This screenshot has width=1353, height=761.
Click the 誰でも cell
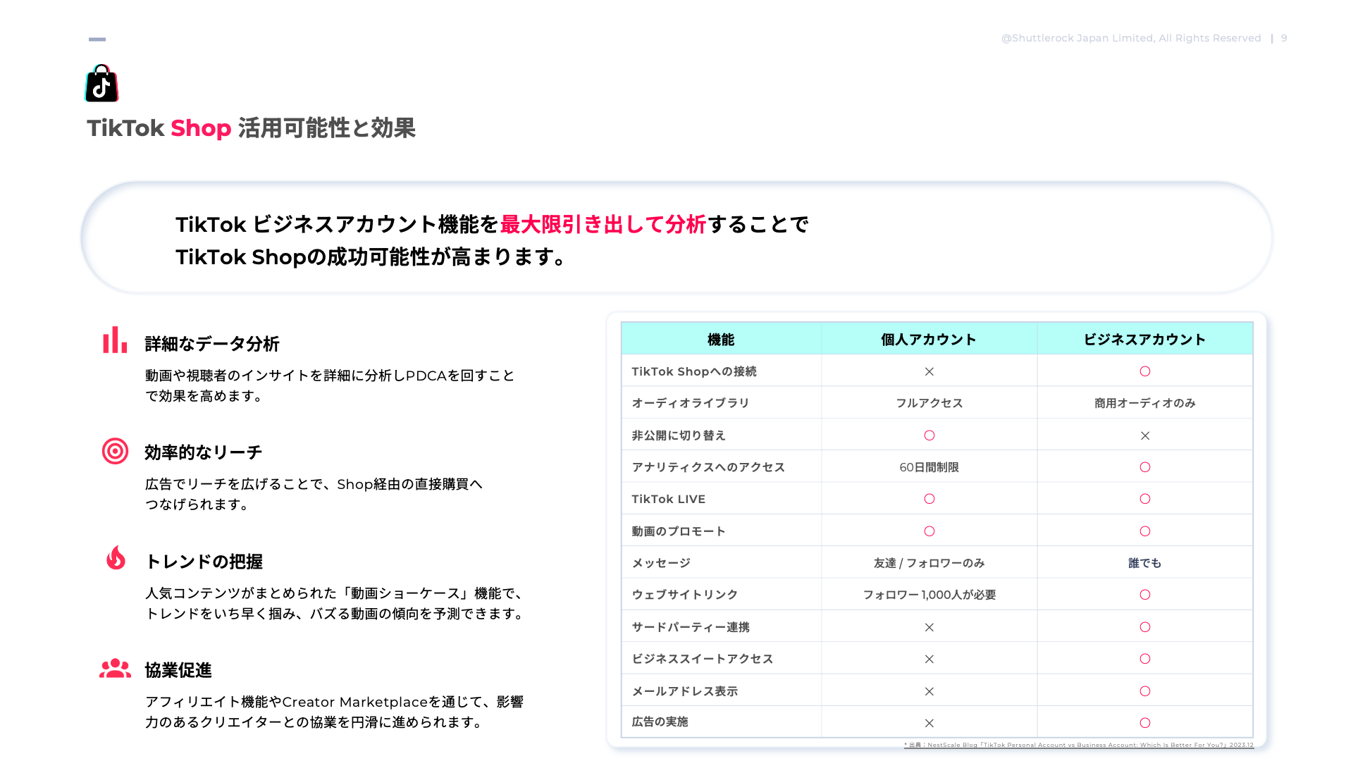(x=1145, y=563)
